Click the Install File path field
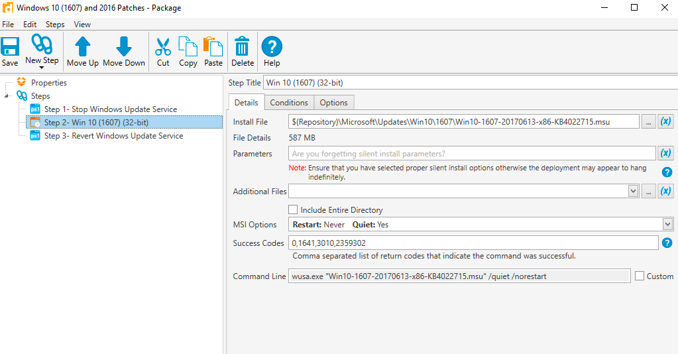Image resolution: width=678 pixels, height=354 pixels. (x=463, y=121)
